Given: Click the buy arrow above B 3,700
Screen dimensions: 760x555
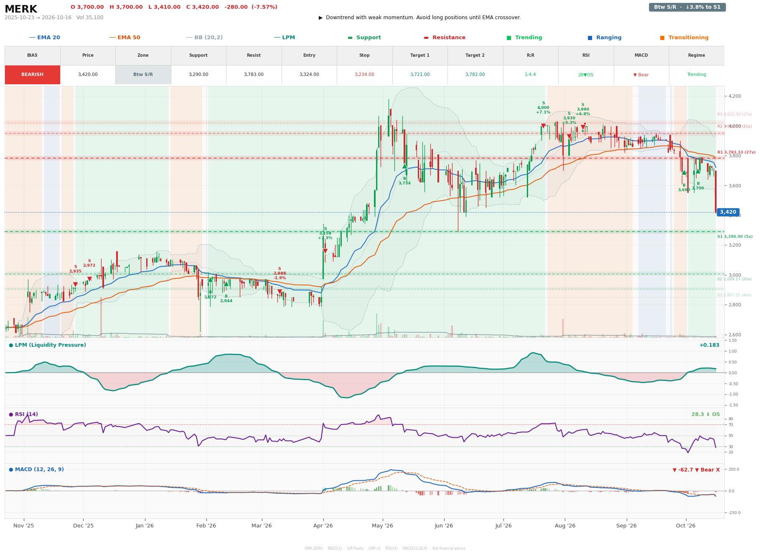Looking at the screenshot, I should coord(698,171).
